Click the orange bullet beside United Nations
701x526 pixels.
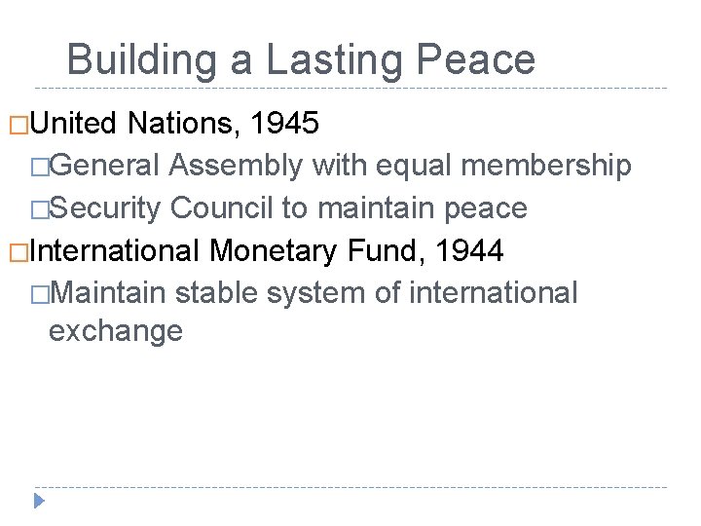tap(18, 126)
